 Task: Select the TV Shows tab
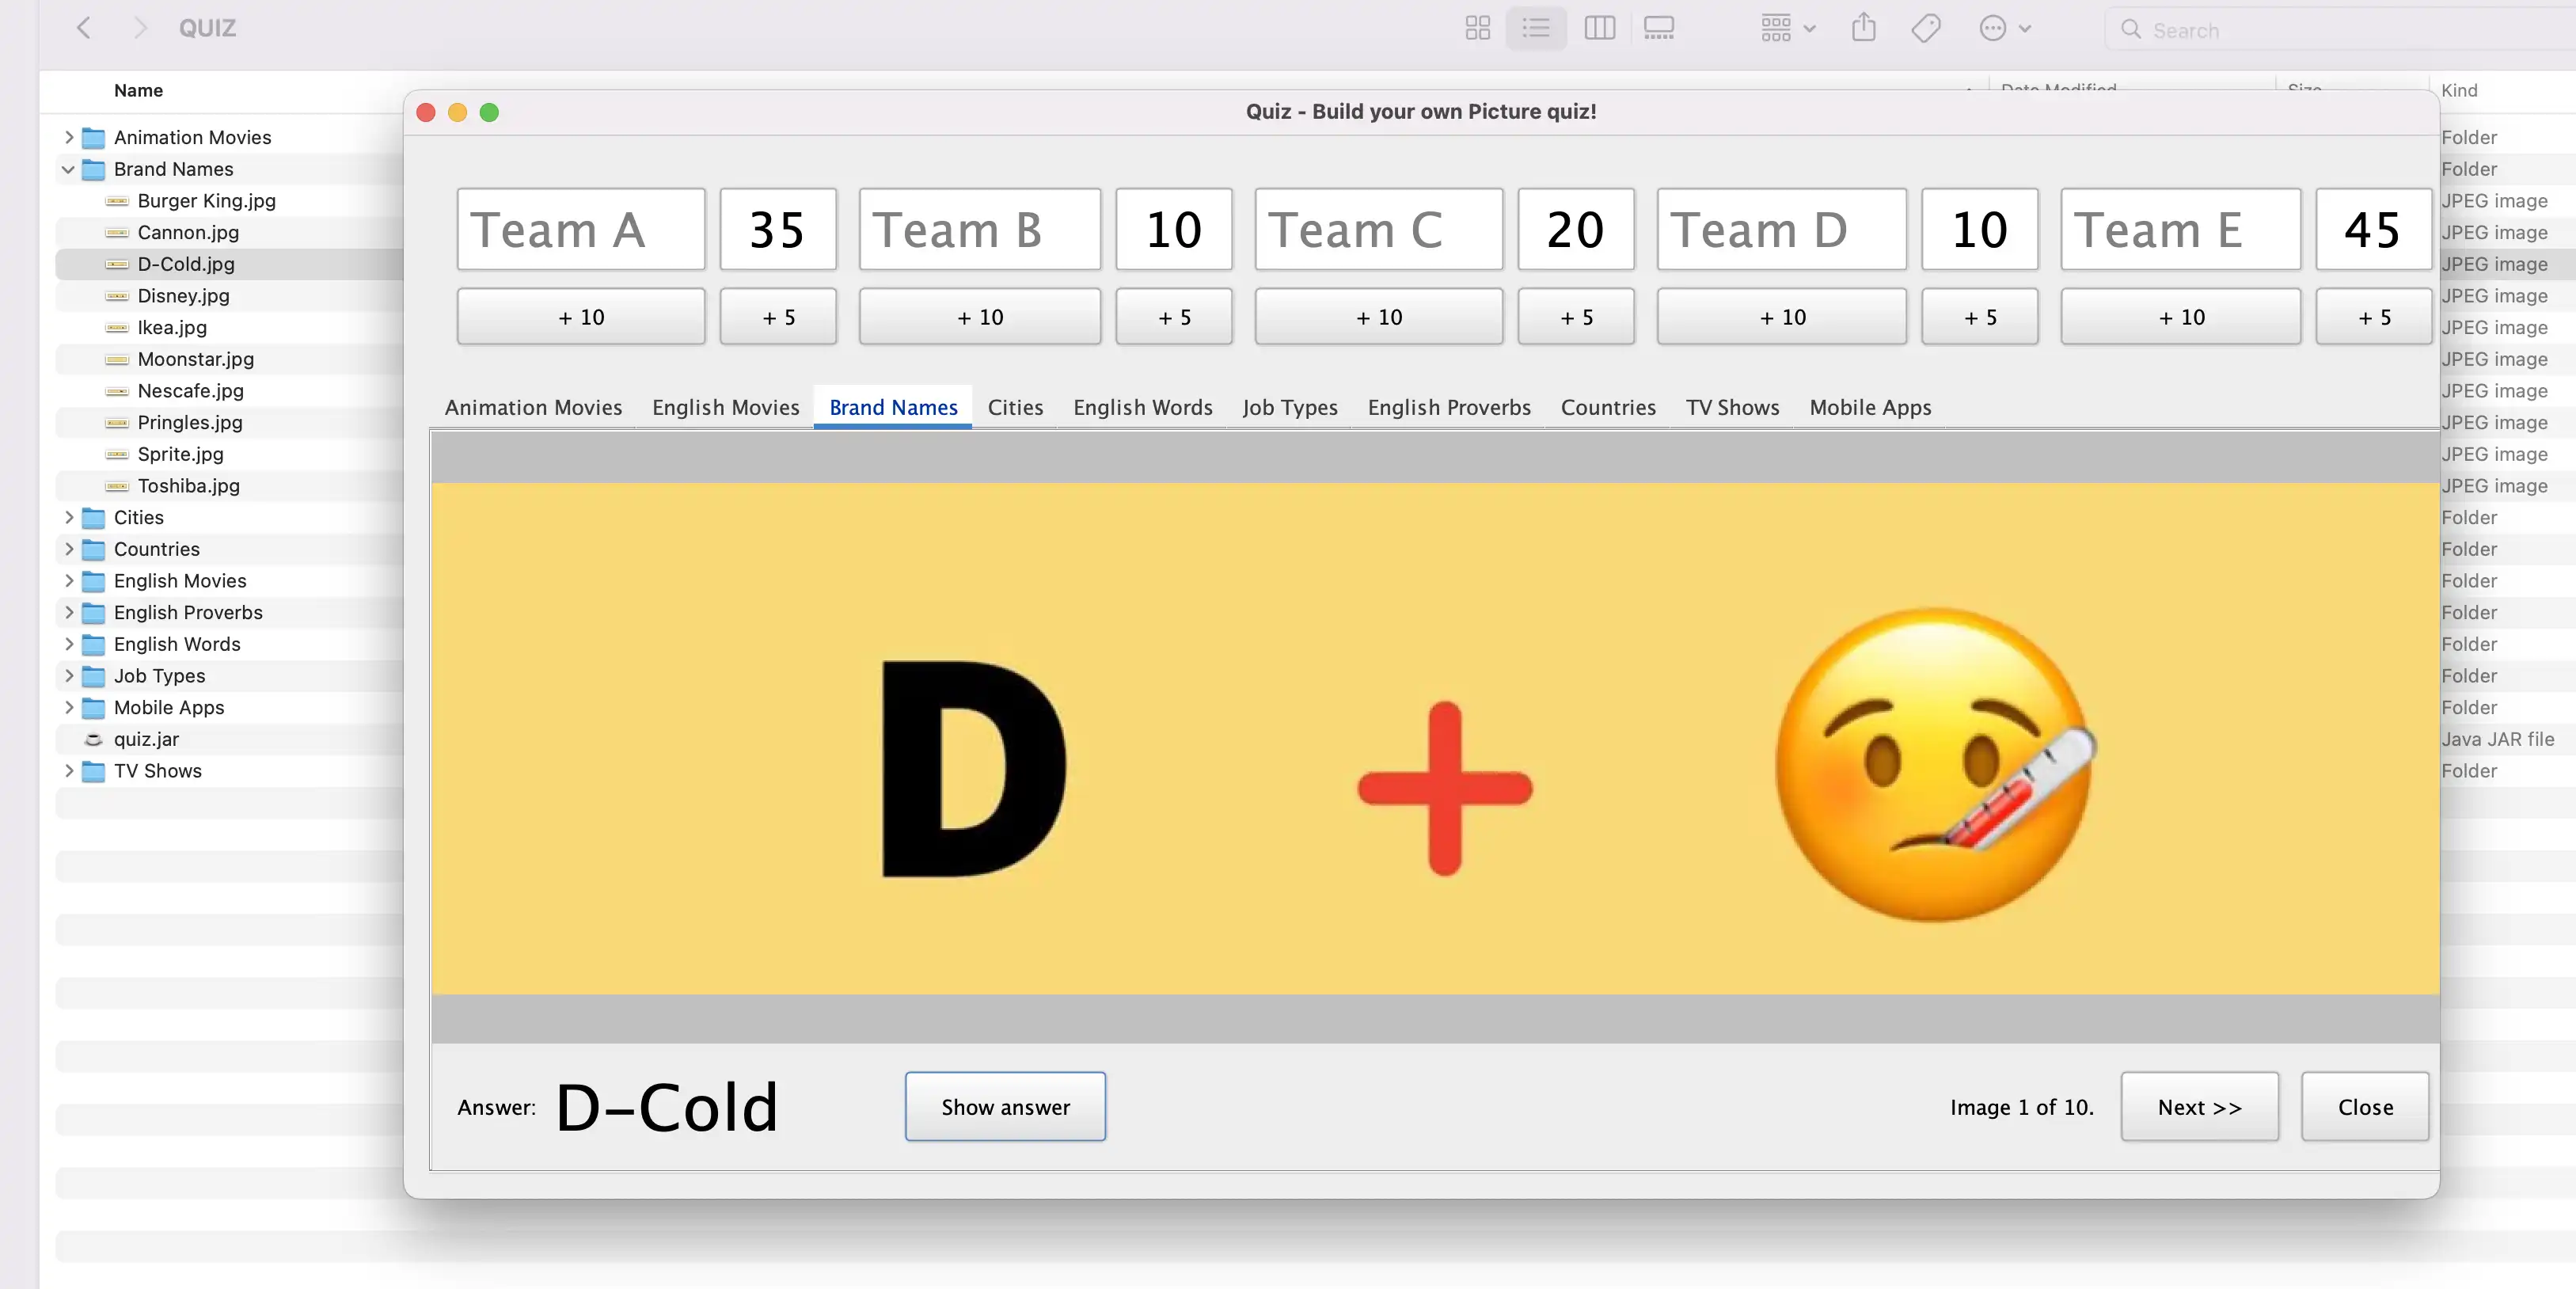[1733, 406]
